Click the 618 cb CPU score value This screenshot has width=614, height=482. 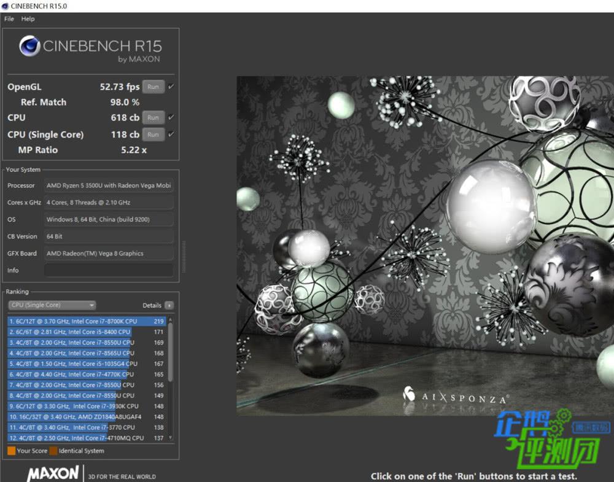point(125,117)
